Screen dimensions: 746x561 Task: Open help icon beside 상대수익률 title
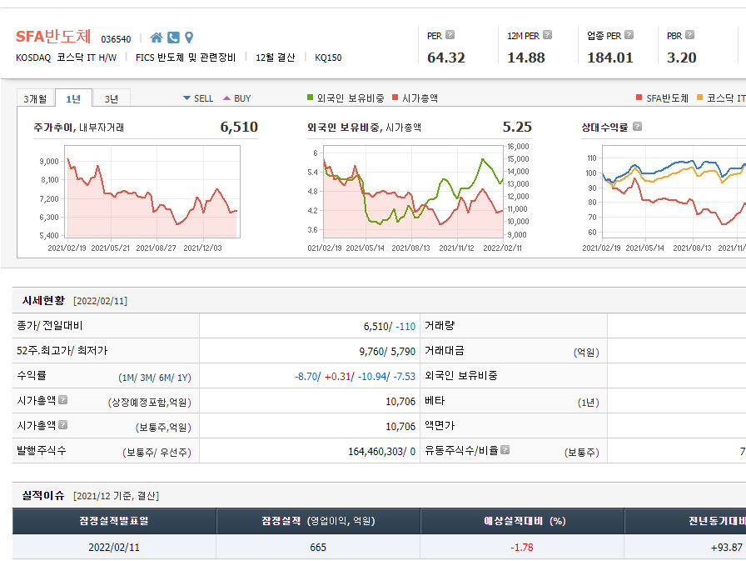(x=638, y=126)
